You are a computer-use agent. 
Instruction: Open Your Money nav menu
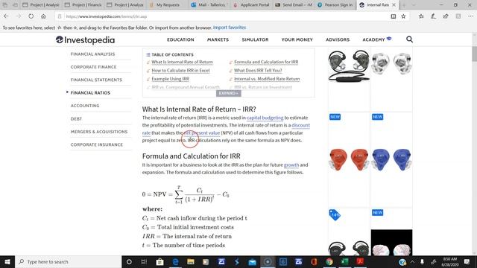[297, 39]
